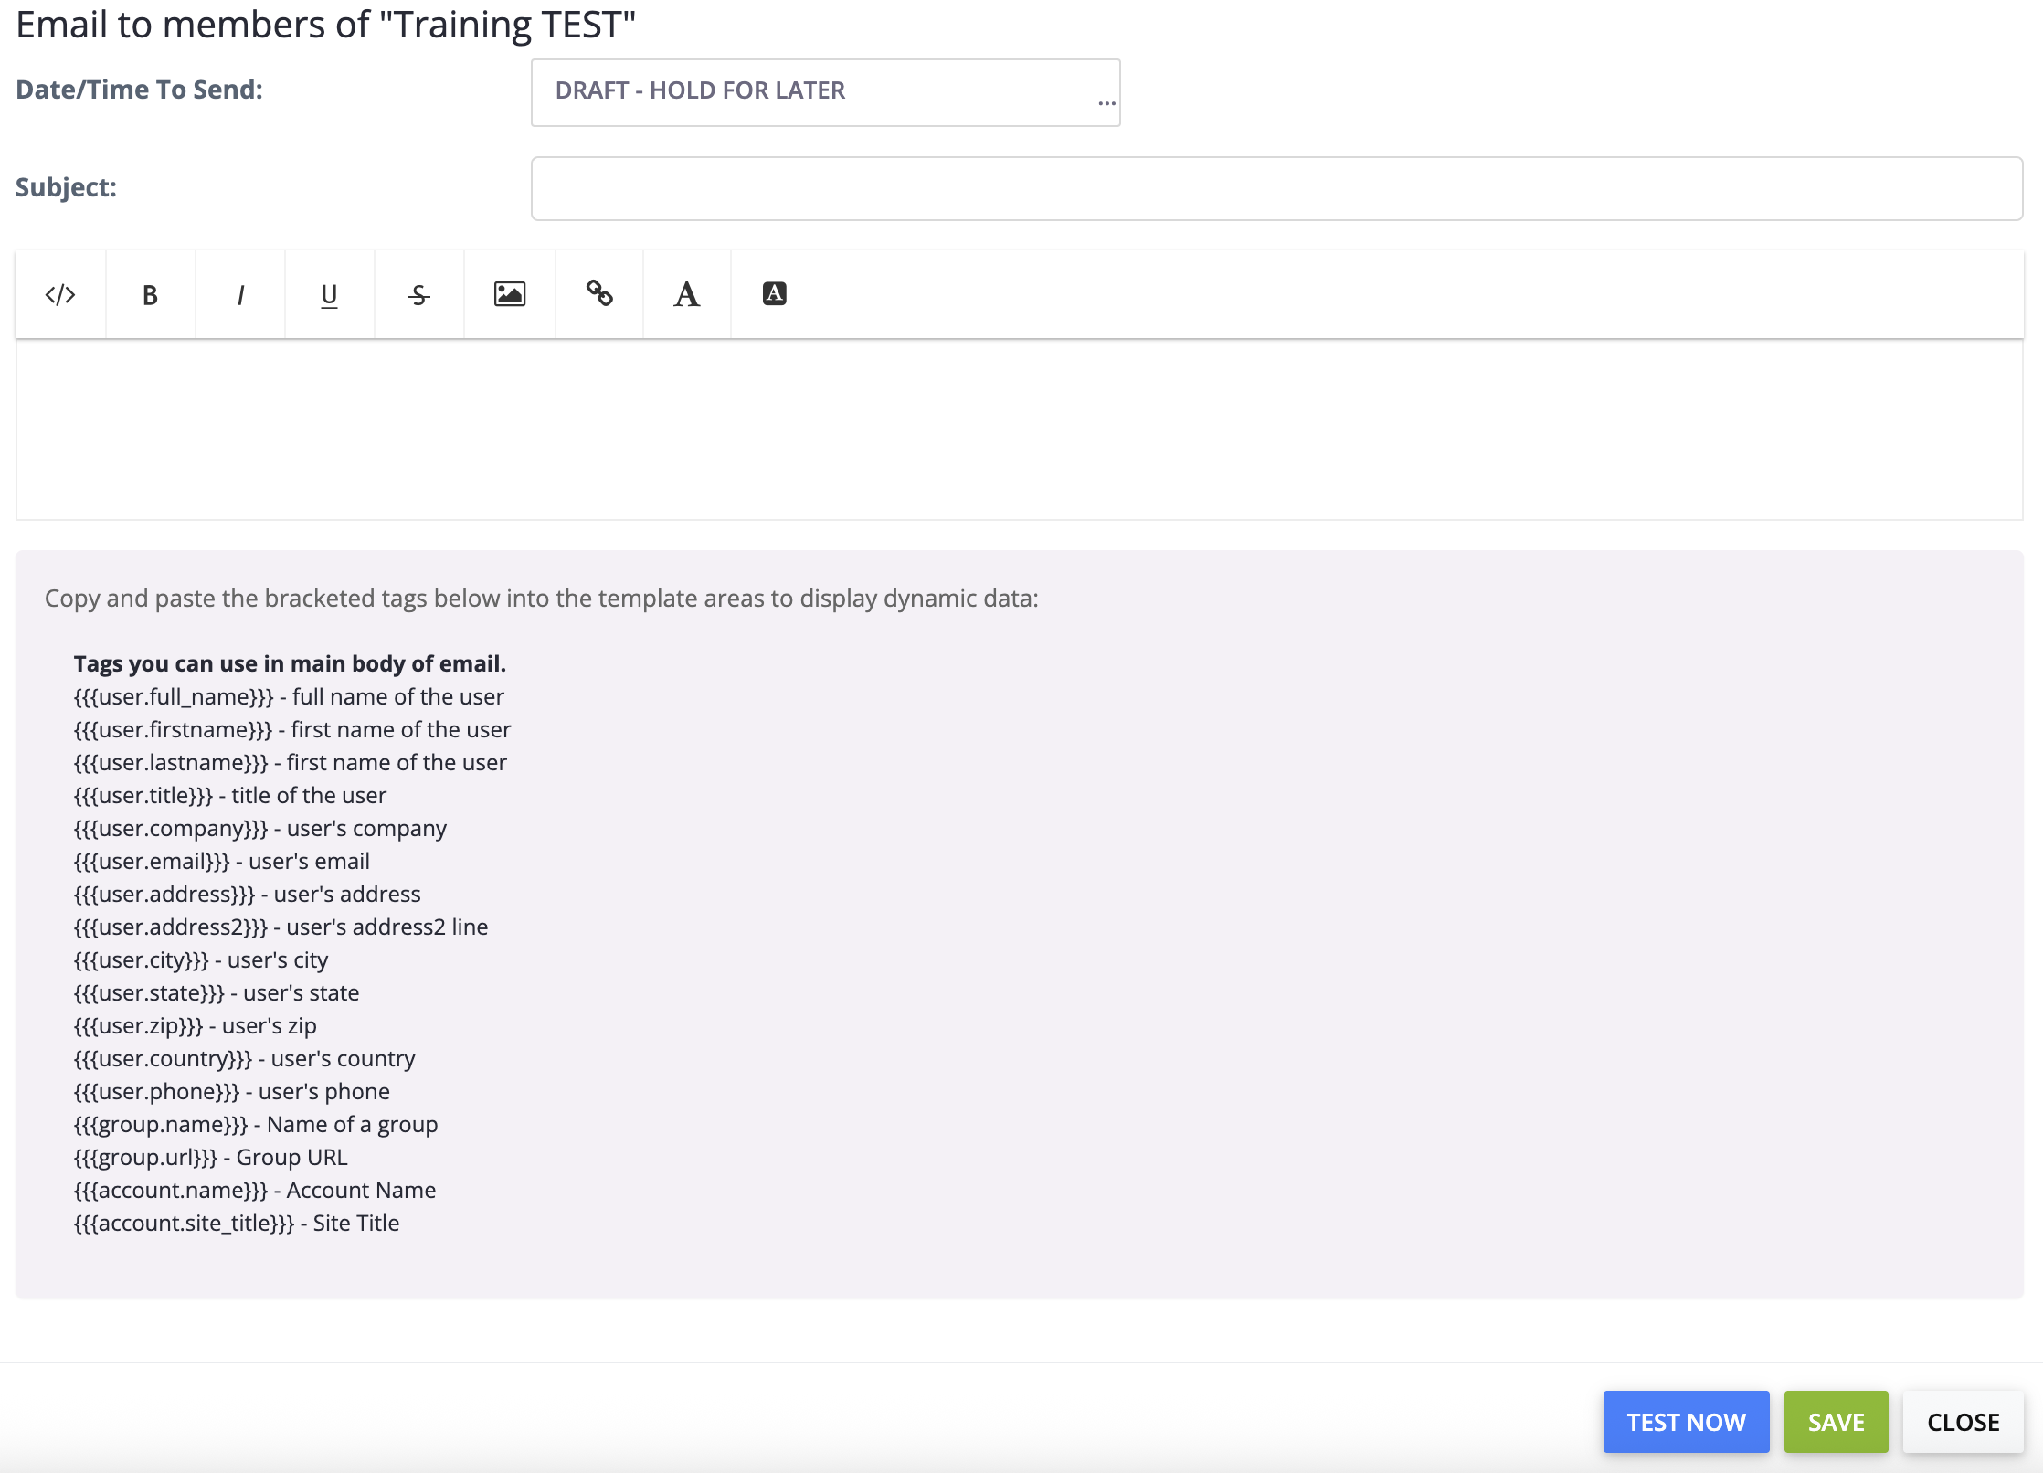This screenshot has height=1473, width=2043.
Task: Change the text background color
Action: (774, 294)
